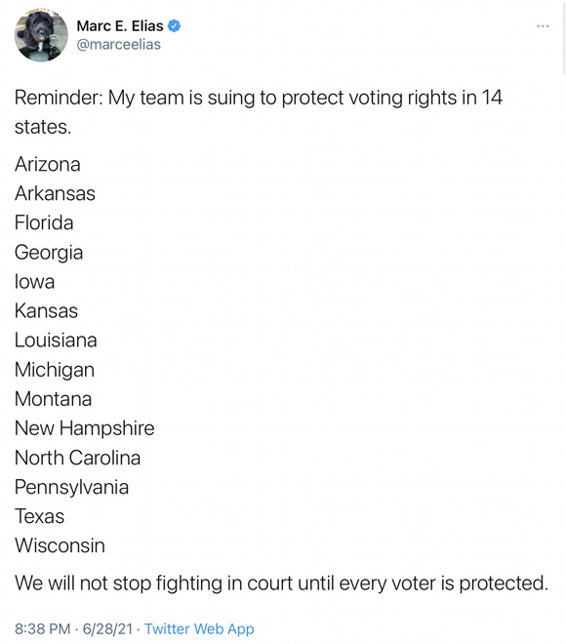Click the first line of tweet text
The height and width of the screenshot is (644, 566).
point(259,98)
